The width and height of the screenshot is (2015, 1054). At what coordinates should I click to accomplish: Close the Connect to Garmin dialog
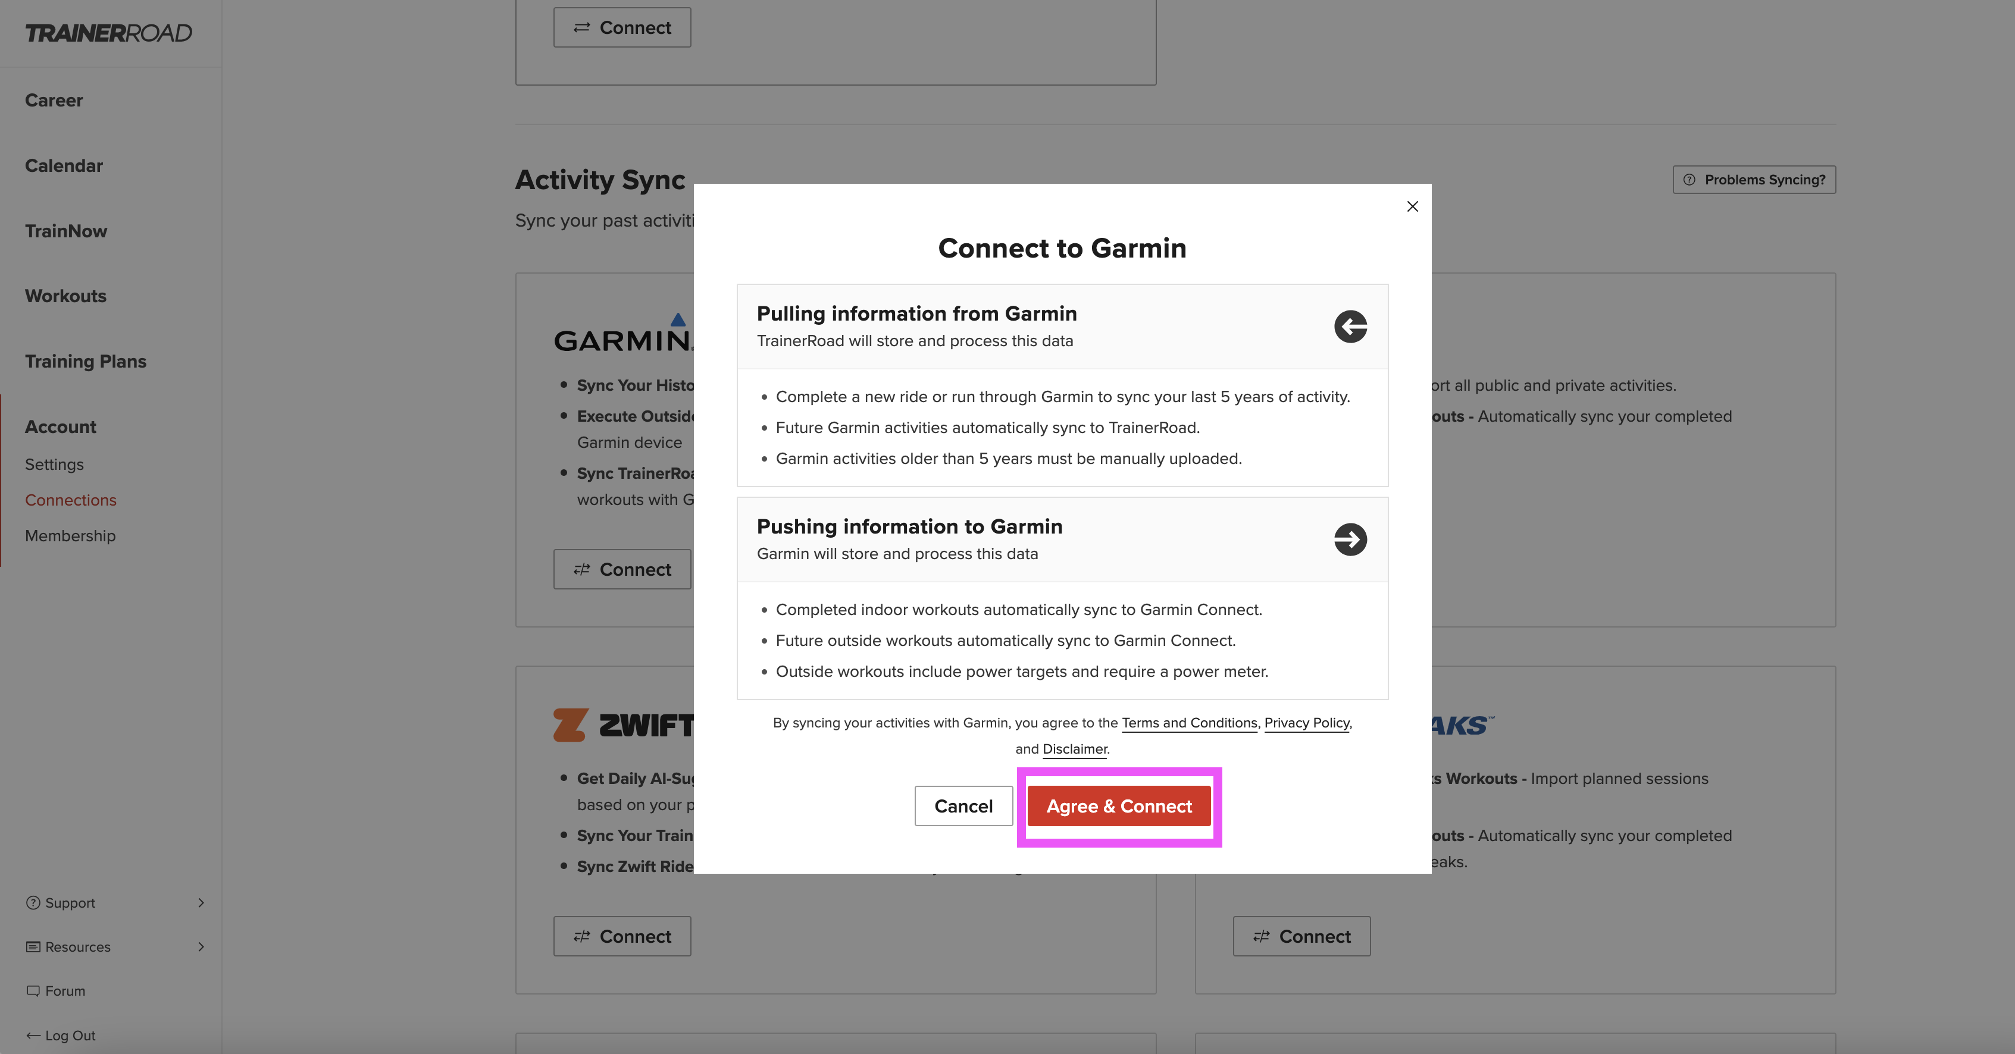(x=1412, y=206)
